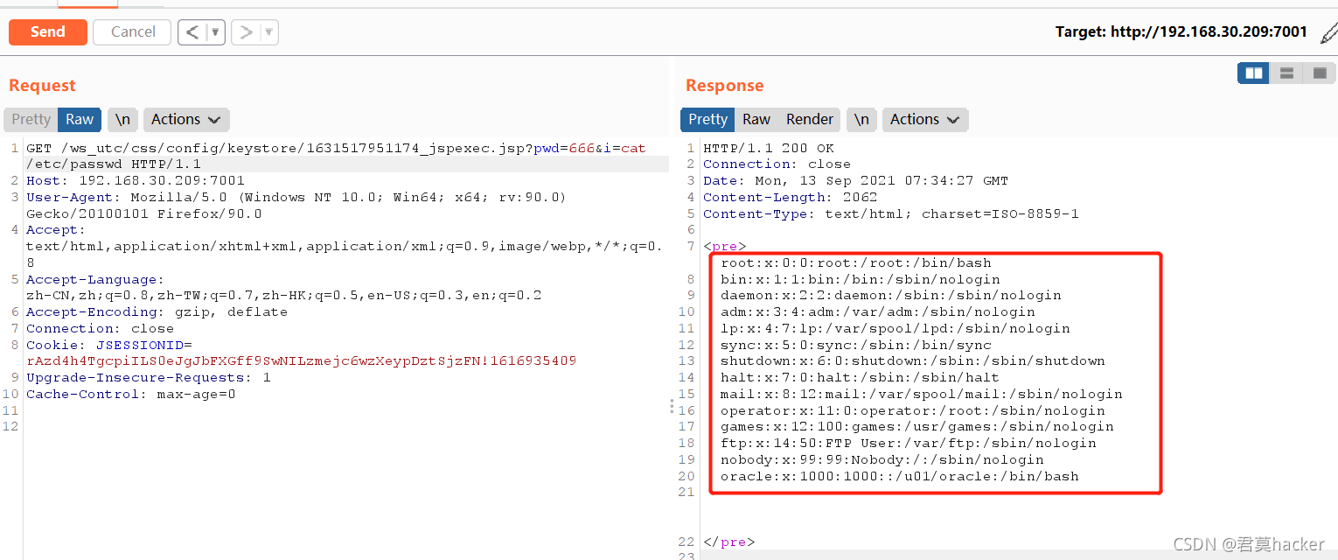This screenshot has height=560, width=1338.
Task: Open the Response Actions dropdown
Action: pyautogui.click(x=924, y=119)
